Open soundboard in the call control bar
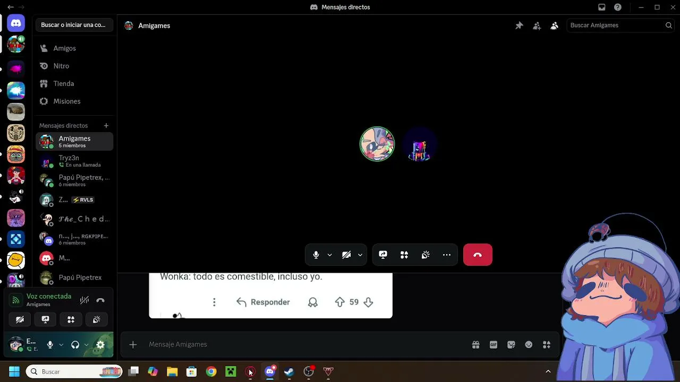This screenshot has height=382, width=680. 426,255
